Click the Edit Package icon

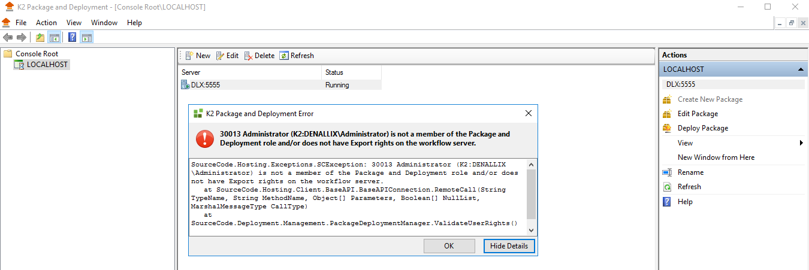(667, 114)
